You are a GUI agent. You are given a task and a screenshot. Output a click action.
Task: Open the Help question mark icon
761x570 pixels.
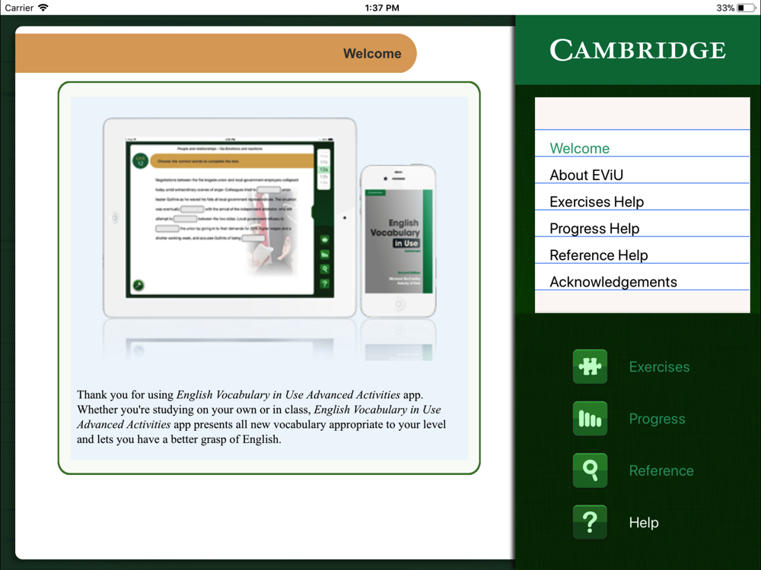tap(590, 522)
